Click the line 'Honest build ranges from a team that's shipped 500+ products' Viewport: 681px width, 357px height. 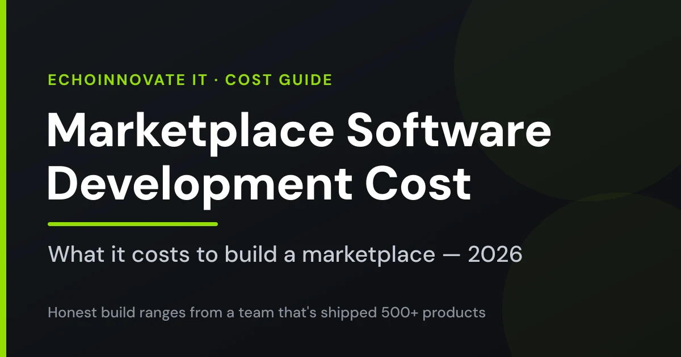267,312
